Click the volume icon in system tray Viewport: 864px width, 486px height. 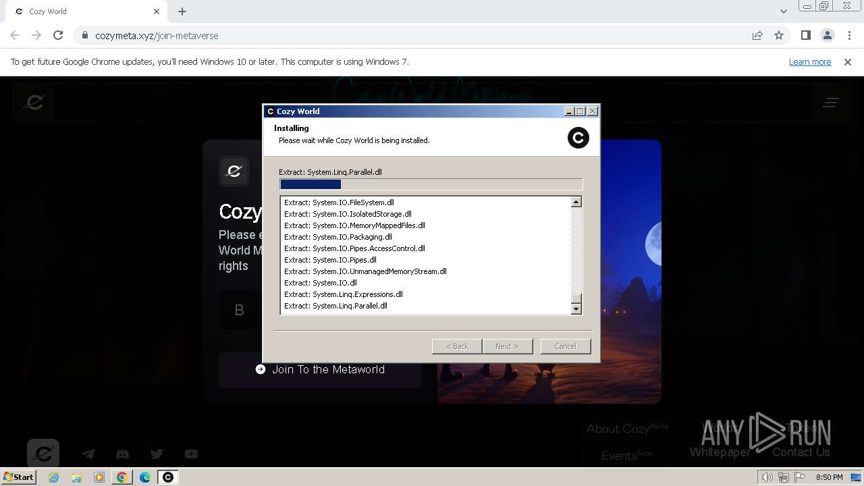(x=767, y=477)
